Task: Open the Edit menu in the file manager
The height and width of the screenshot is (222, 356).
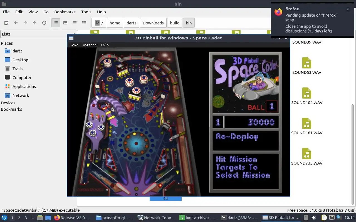Action: [x=19, y=12]
